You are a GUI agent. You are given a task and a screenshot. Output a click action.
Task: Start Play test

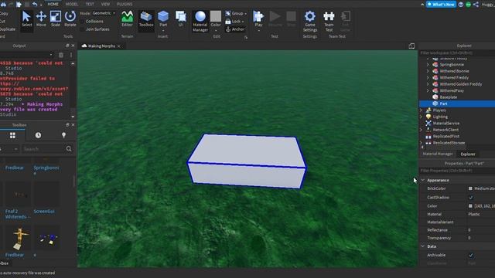click(x=258, y=19)
